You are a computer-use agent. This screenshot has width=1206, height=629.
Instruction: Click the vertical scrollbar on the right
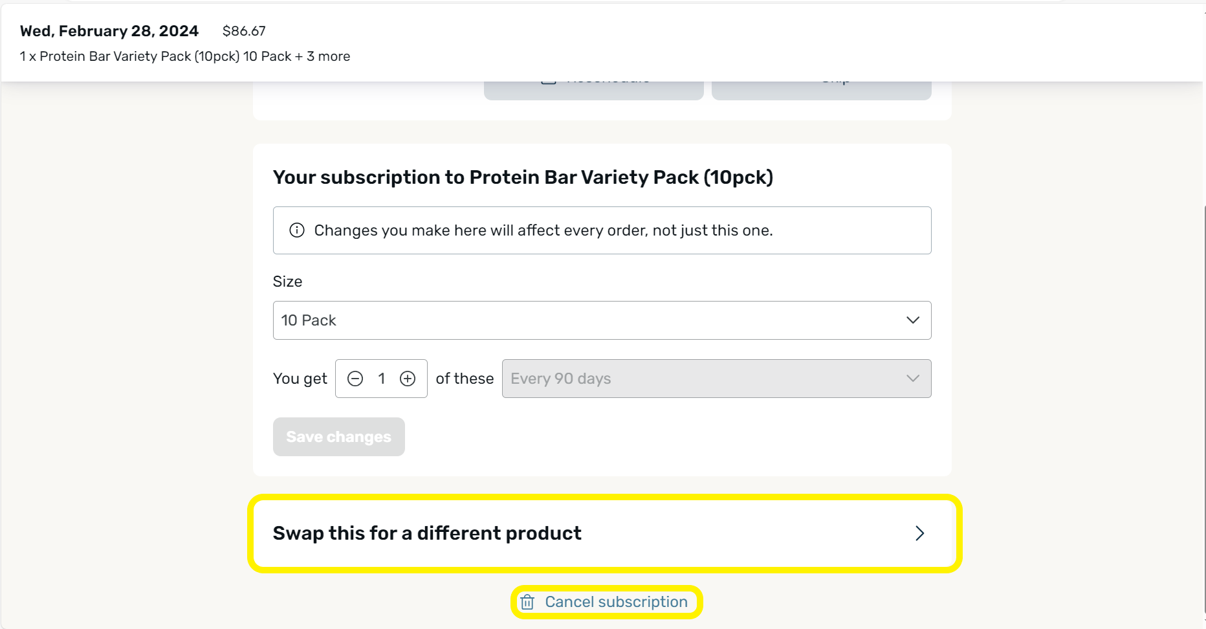[x=1204, y=414]
